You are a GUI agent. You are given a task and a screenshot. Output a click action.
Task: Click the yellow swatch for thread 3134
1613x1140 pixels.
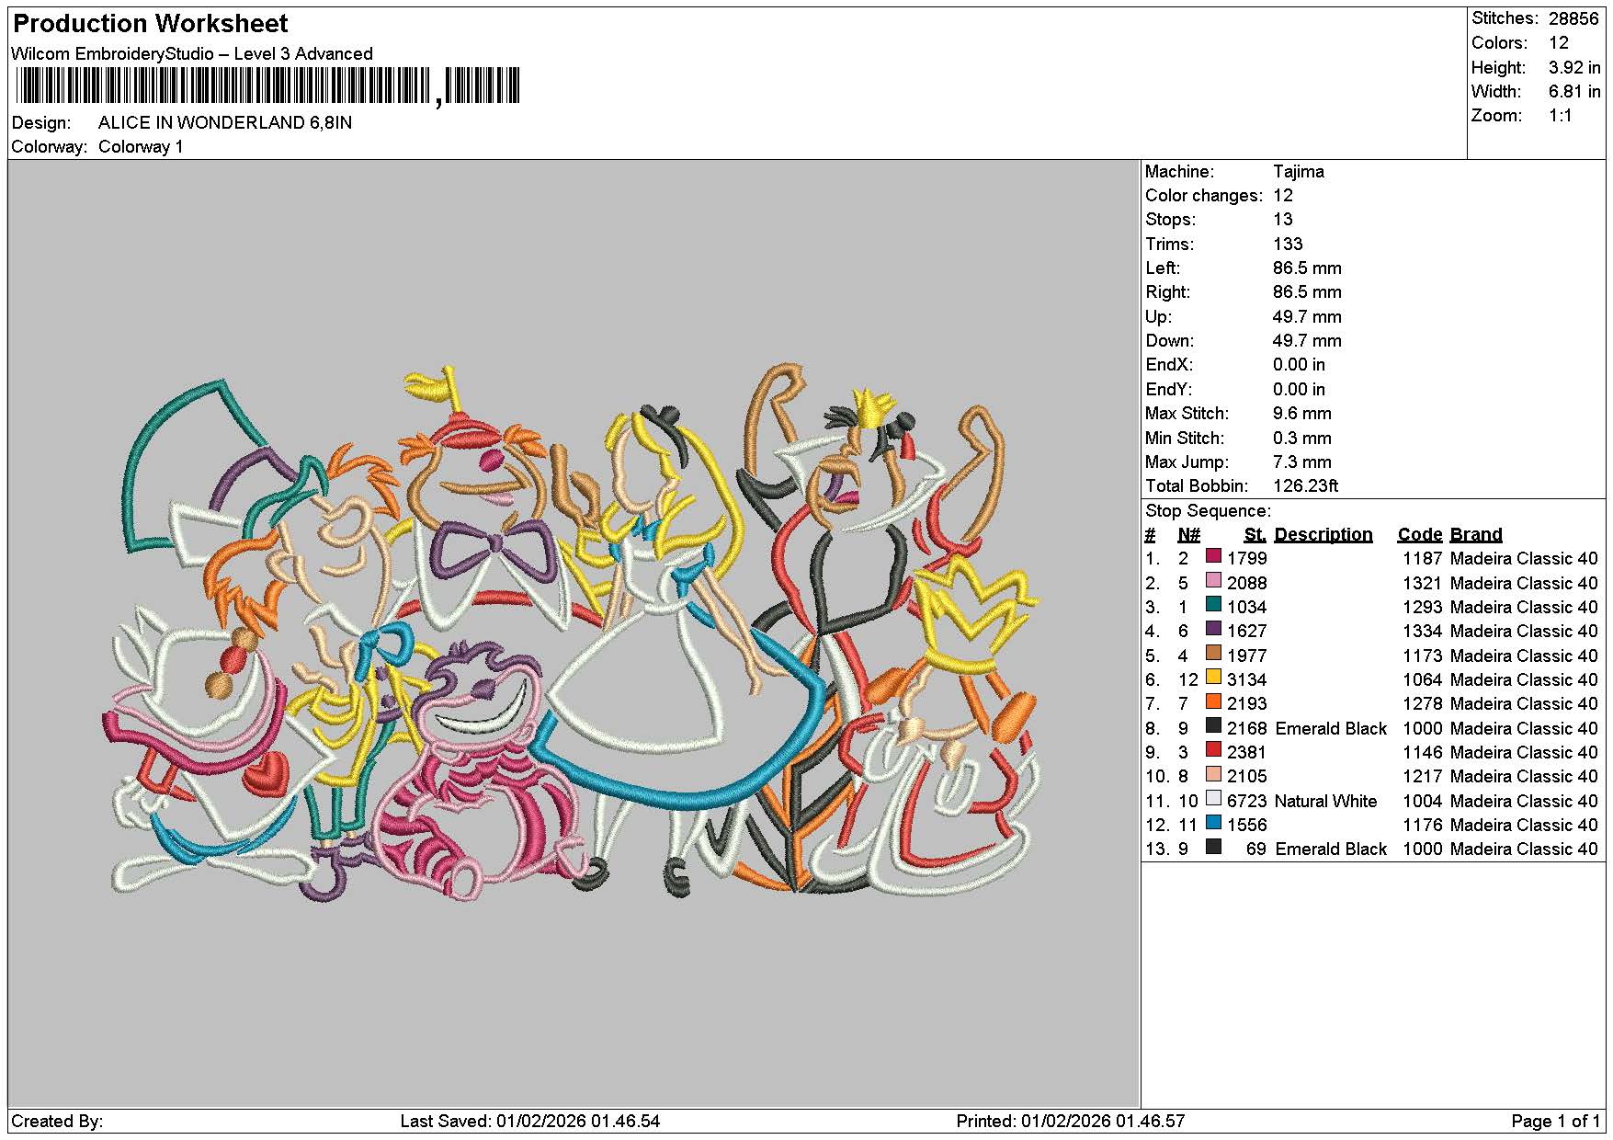1213,678
